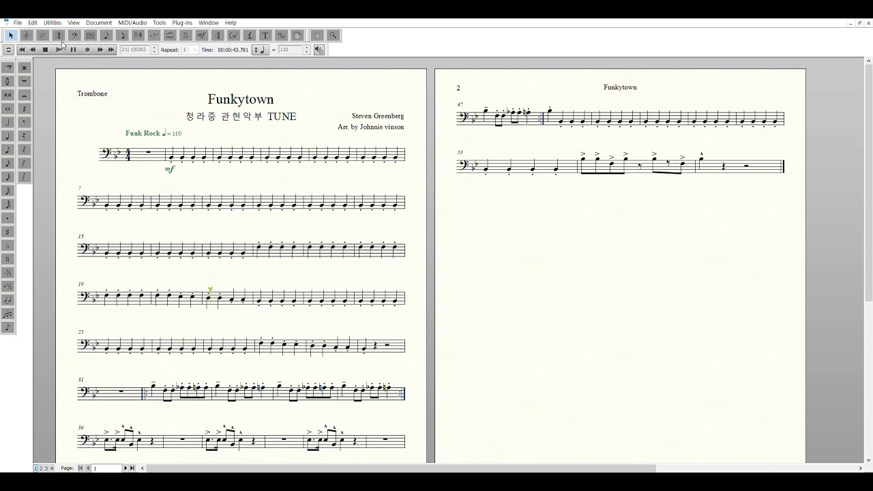Select the tie tool in the palette
Image resolution: width=873 pixels, height=491 pixels.
tap(8, 299)
